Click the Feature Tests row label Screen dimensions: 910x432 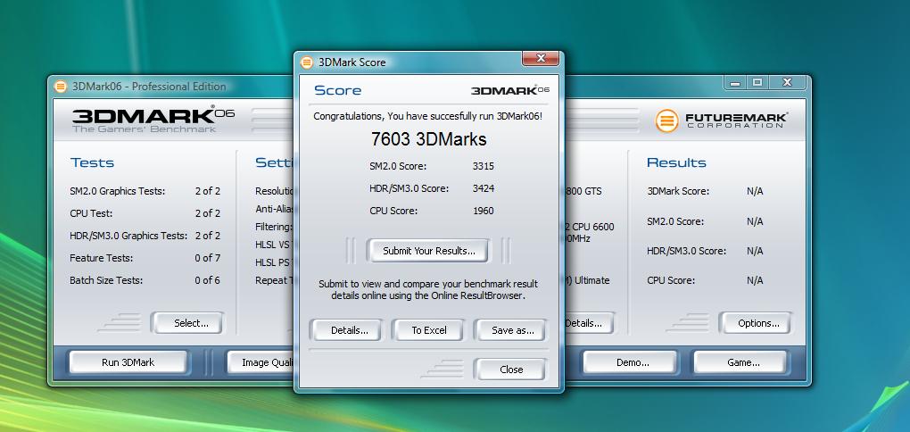point(101,258)
